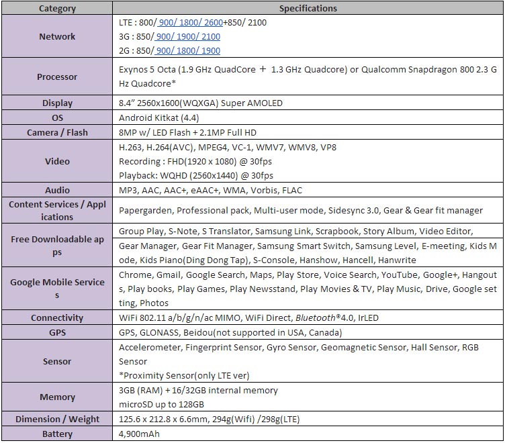Select the Specifications column header
The width and height of the screenshot is (505, 443).
pyautogui.click(x=308, y=8)
